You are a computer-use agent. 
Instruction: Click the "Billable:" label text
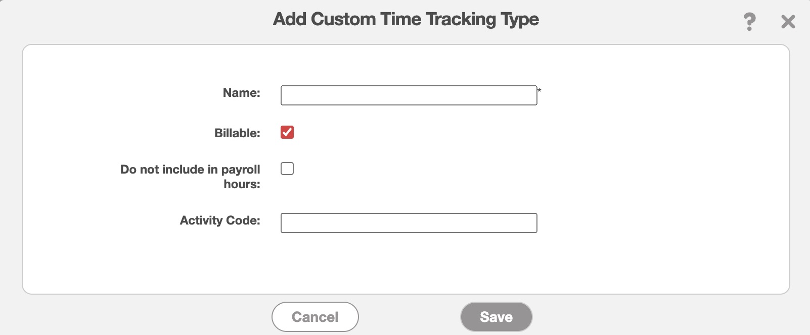coord(237,133)
